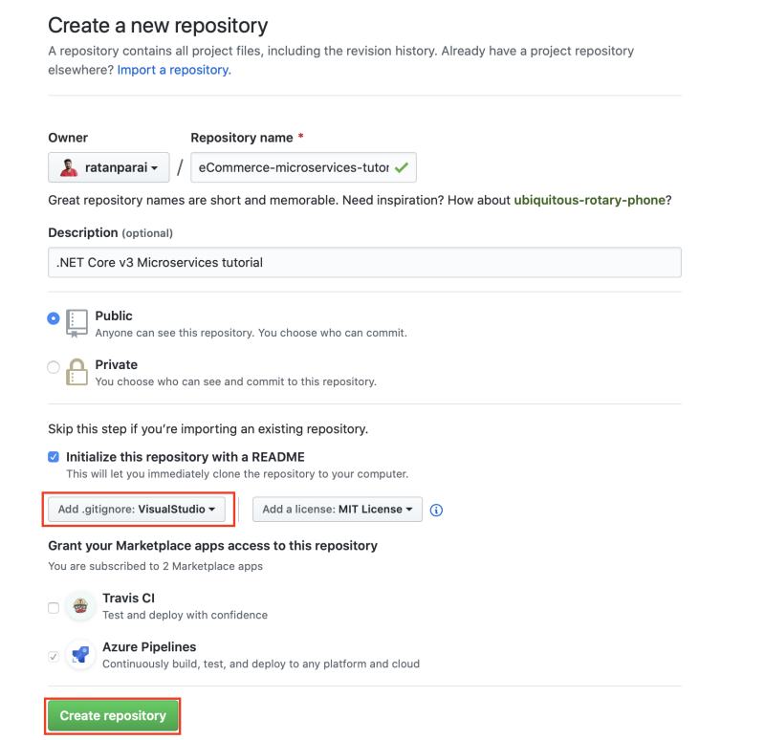This screenshot has height=740, width=765.
Task: Click the Private repository lock icon
Action: pyautogui.click(x=77, y=371)
